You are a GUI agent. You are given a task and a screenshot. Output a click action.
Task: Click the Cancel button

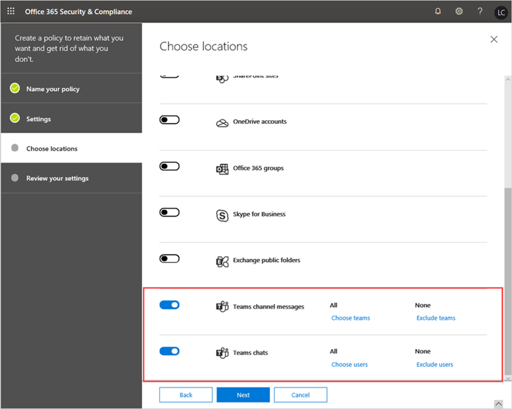(x=300, y=395)
